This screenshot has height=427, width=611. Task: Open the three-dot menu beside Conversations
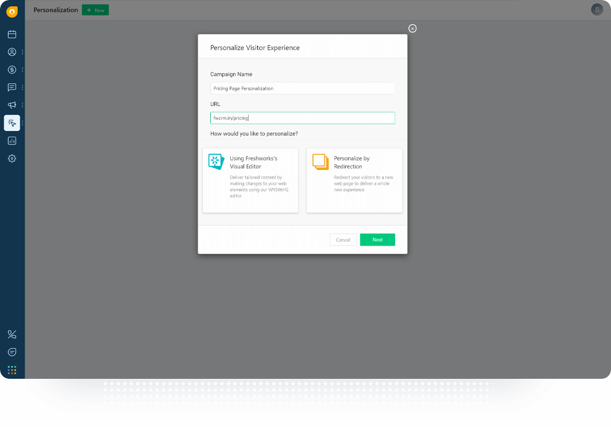click(22, 87)
